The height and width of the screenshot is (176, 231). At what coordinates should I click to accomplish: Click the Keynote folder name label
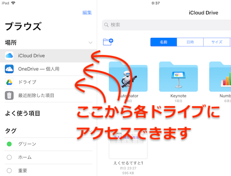click(178, 96)
